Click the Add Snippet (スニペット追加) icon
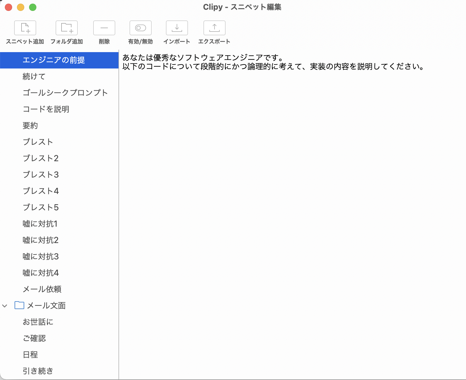The width and height of the screenshot is (466, 380). pos(25,28)
